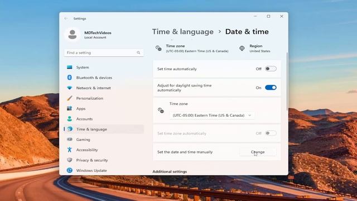Click the Apps icon in sidebar

tap(69, 108)
